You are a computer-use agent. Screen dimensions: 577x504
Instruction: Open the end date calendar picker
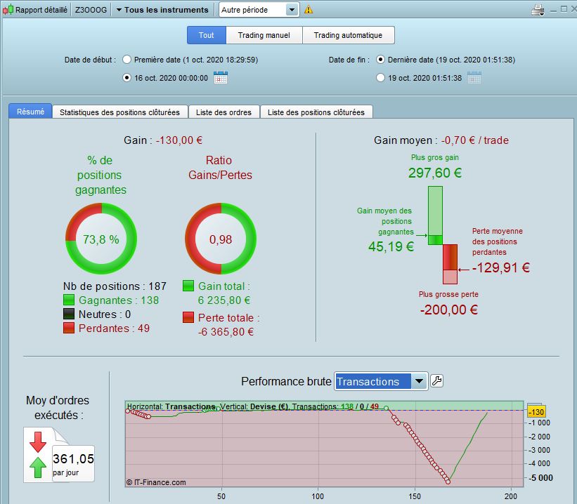[474, 78]
